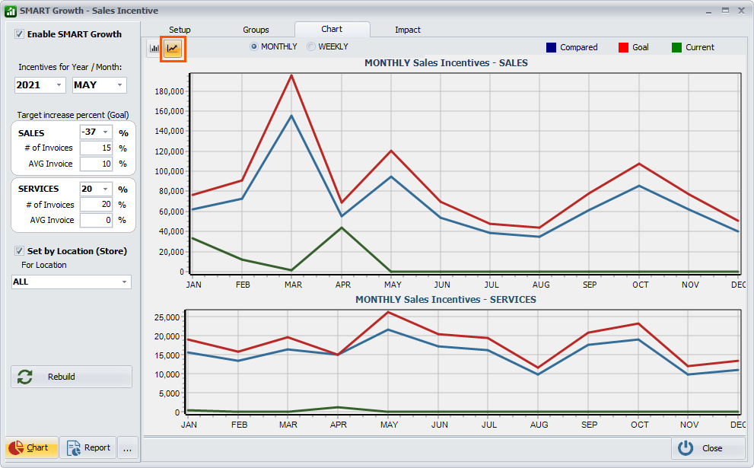Click the power icon on Close button

(x=686, y=447)
